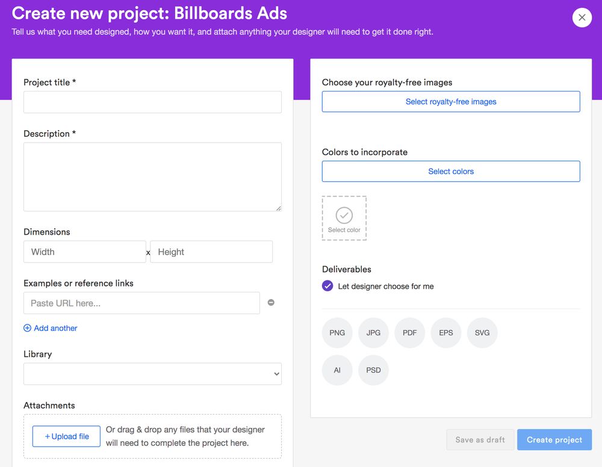Open the Select colors picker
602x467 pixels.
pos(451,172)
